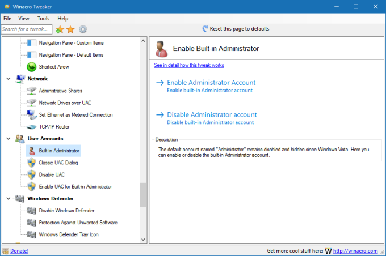
Task: Click the TCP/IP Router icon
Action: (32, 127)
